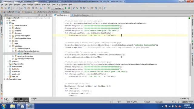Image resolution: width=194 pixels, height=109 pixels.
Task: Open Project Structure toolbar icon
Action: click(x=96, y=8)
